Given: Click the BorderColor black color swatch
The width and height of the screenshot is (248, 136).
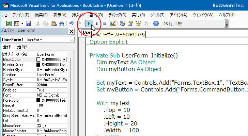Looking at the screenshot, I should (x=38, y=65).
